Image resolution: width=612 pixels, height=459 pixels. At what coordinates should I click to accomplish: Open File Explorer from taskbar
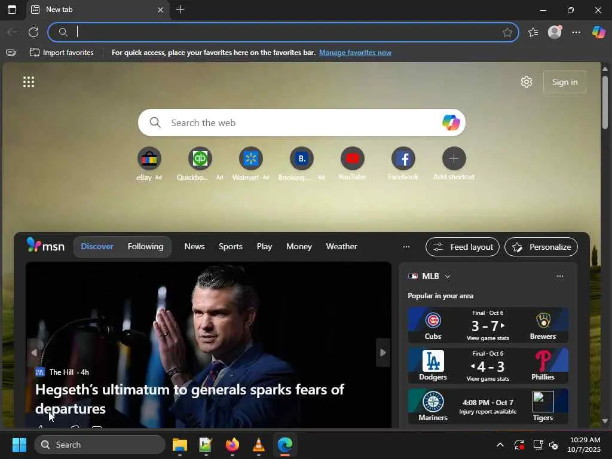(180, 445)
